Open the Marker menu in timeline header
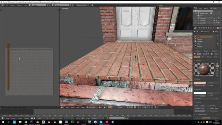Image resolution: width=222 pixels, height=125 pixels. pyautogui.click(x=13, y=118)
